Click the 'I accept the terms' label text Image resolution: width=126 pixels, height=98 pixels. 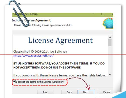click(40, 82)
